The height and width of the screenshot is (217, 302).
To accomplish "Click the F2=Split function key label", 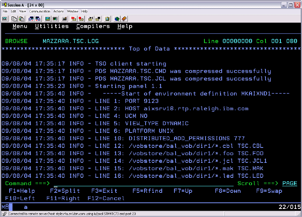I will [65, 191].
